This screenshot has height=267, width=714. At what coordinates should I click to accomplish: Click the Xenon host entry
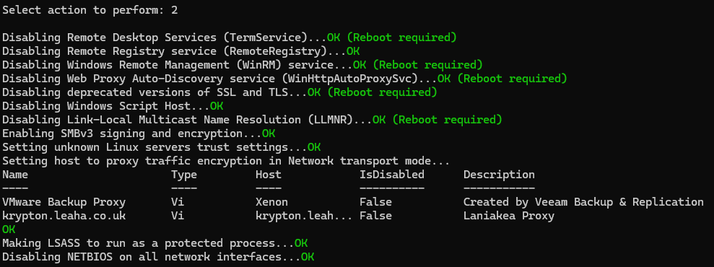click(271, 202)
